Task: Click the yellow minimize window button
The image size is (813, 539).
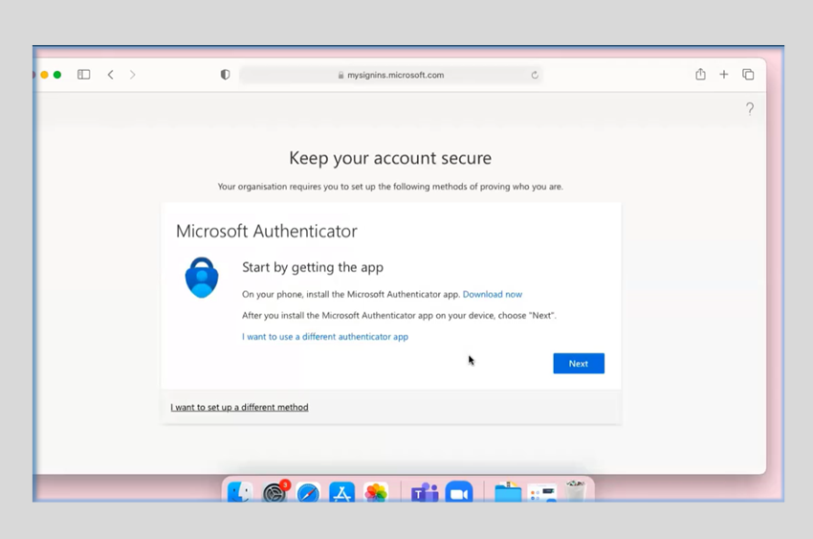Action: tap(45, 75)
